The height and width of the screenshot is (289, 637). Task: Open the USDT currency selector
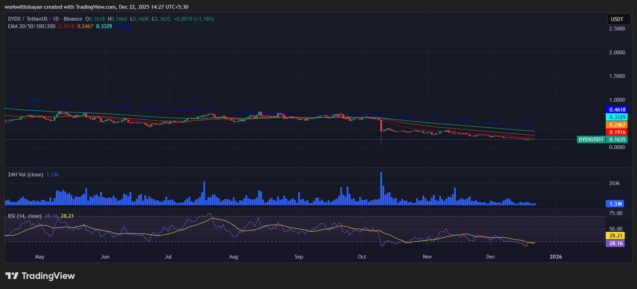coord(617,19)
